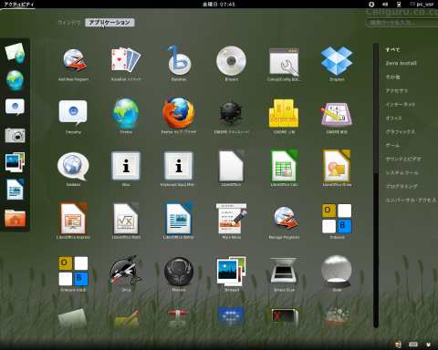Open the accessibility menu in top bar
Image resolution: width=438 pixels, height=350 pixels.
(x=371, y=5)
